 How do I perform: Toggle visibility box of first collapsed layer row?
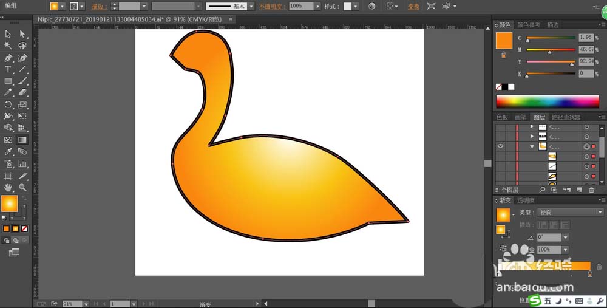500,127
